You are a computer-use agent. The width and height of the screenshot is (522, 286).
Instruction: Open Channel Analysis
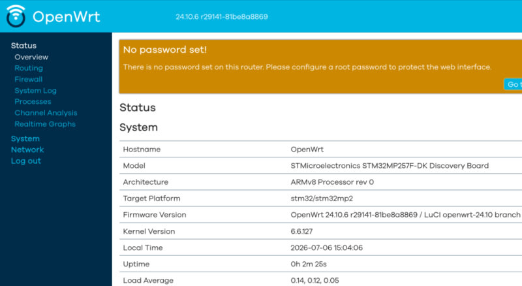click(x=46, y=113)
